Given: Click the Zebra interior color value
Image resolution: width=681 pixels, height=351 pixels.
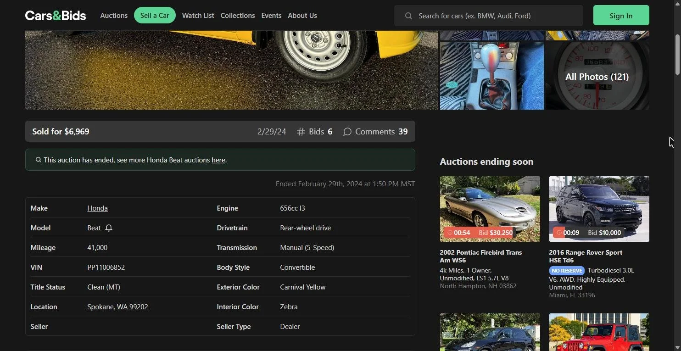Looking at the screenshot, I should tap(289, 307).
